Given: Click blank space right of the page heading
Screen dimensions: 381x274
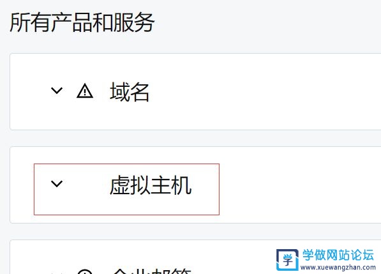Looking at the screenshot, I should [x=267, y=22].
